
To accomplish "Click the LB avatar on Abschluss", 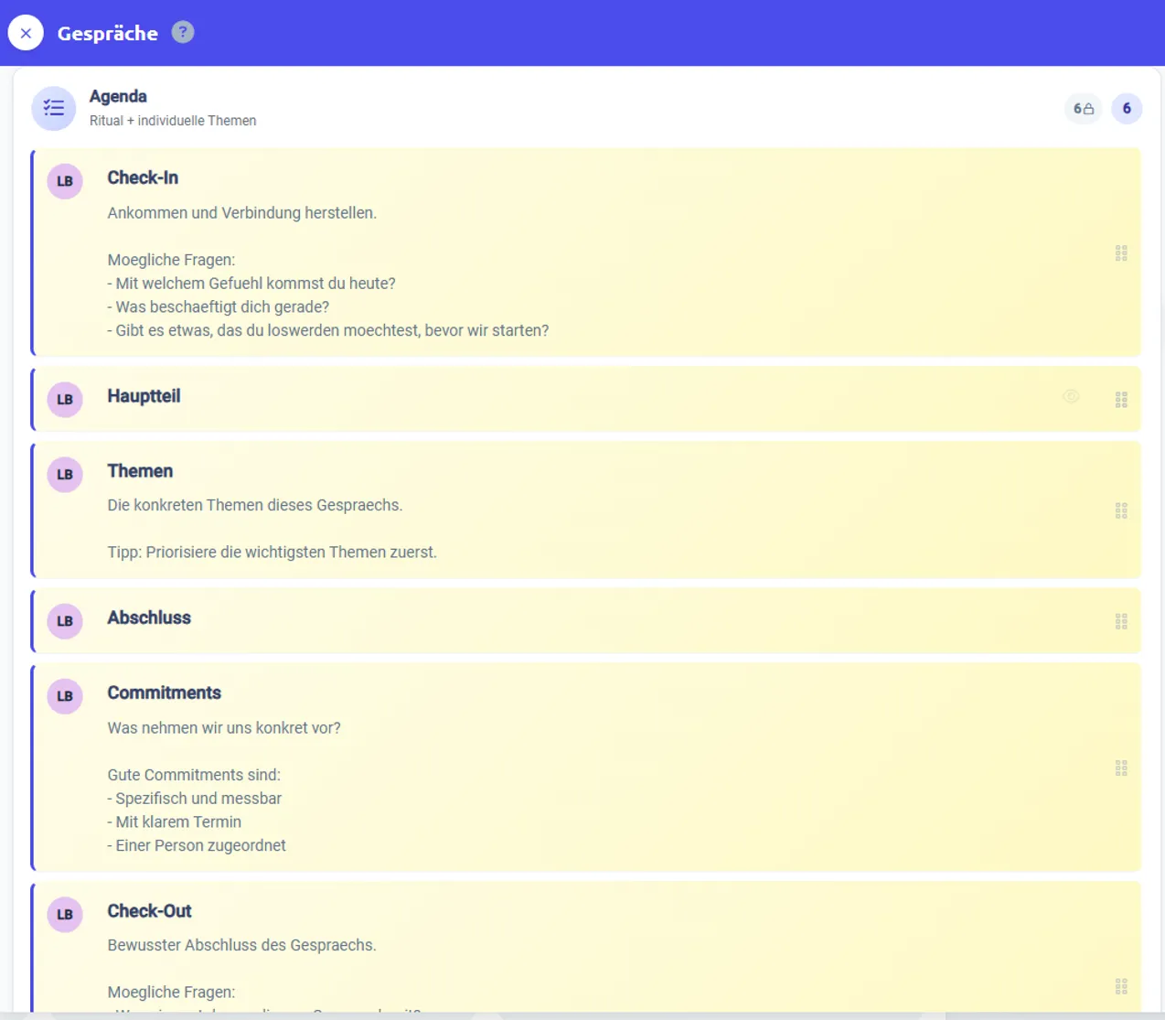I will (x=65, y=621).
